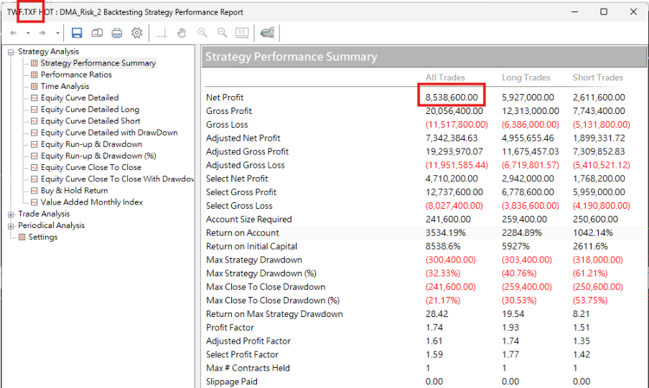This screenshot has width=649, height=388.
Task: Select the crosshair pointer tool
Action: pyautogui.click(x=162, y=33)
